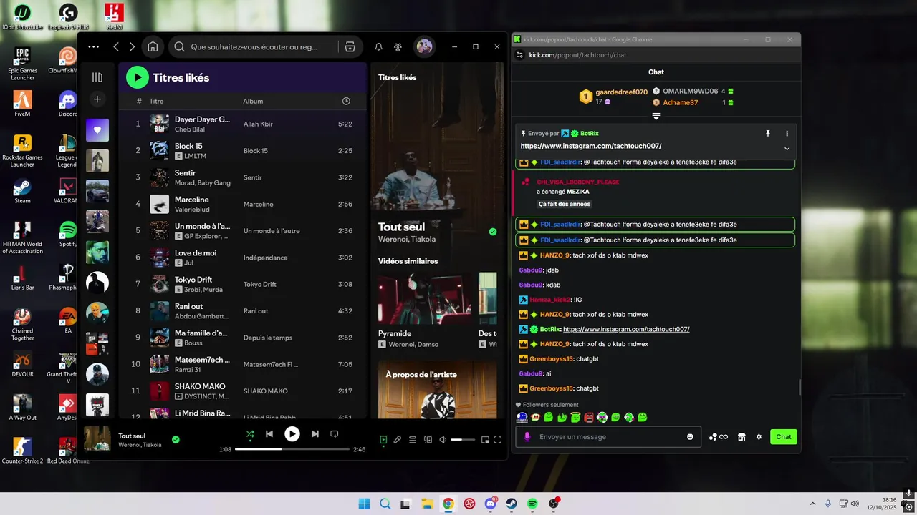This screenshot has width=917, height=515.
Task: Open Kick chat settings gear
Action: [x=759, y=437]
